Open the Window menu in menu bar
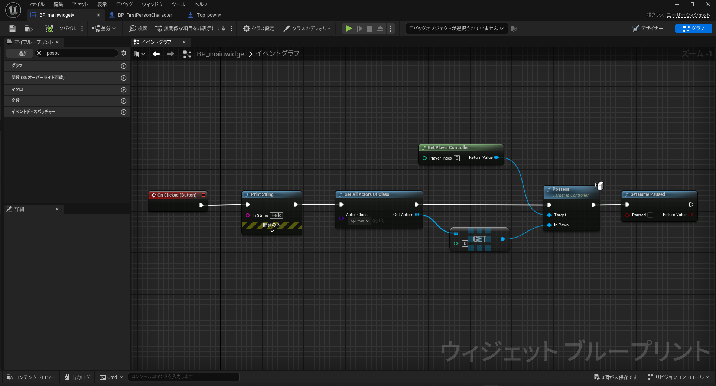 pyautogui.click(x=152, y=4)
